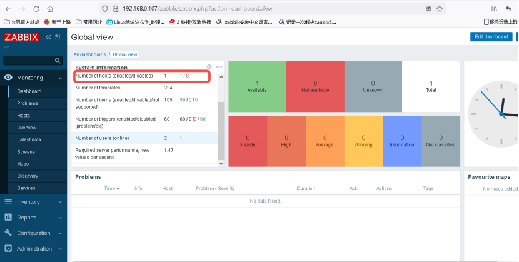Viewport: 519px width, 262px height.
Task: Click the analog clock widget
Action: tap(493, 114)
